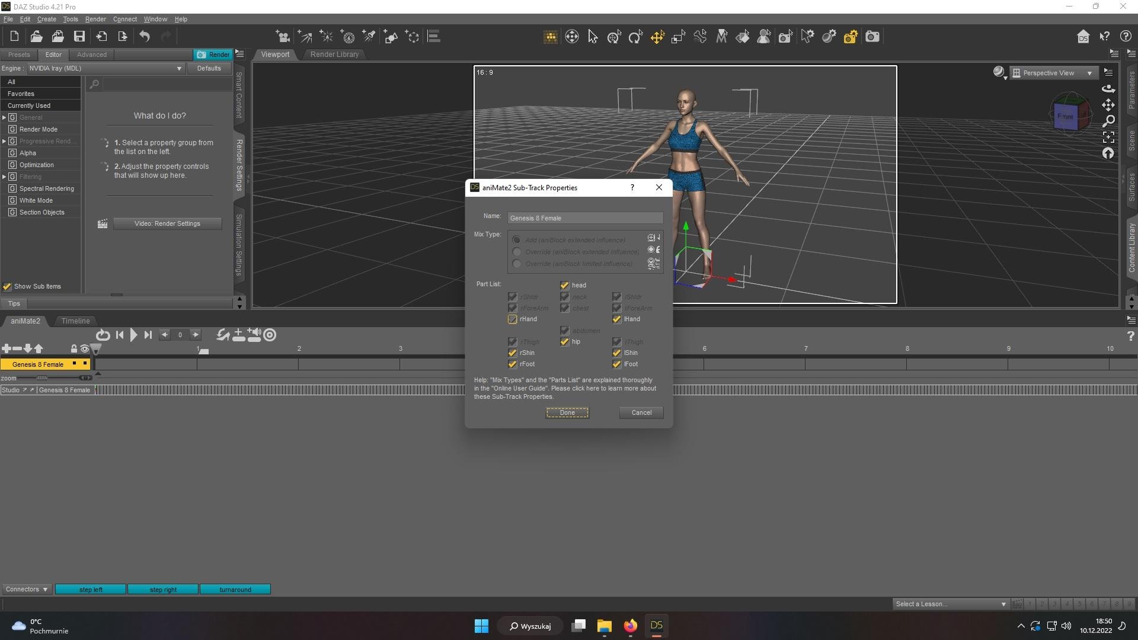
Task: Click the eye visibility icon in aniMate2
Action: click(85, 349)
